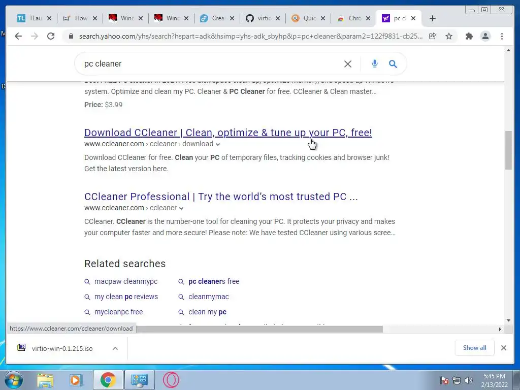
Task: Open the volume speaker icon
Action: [x=469, y=380]
